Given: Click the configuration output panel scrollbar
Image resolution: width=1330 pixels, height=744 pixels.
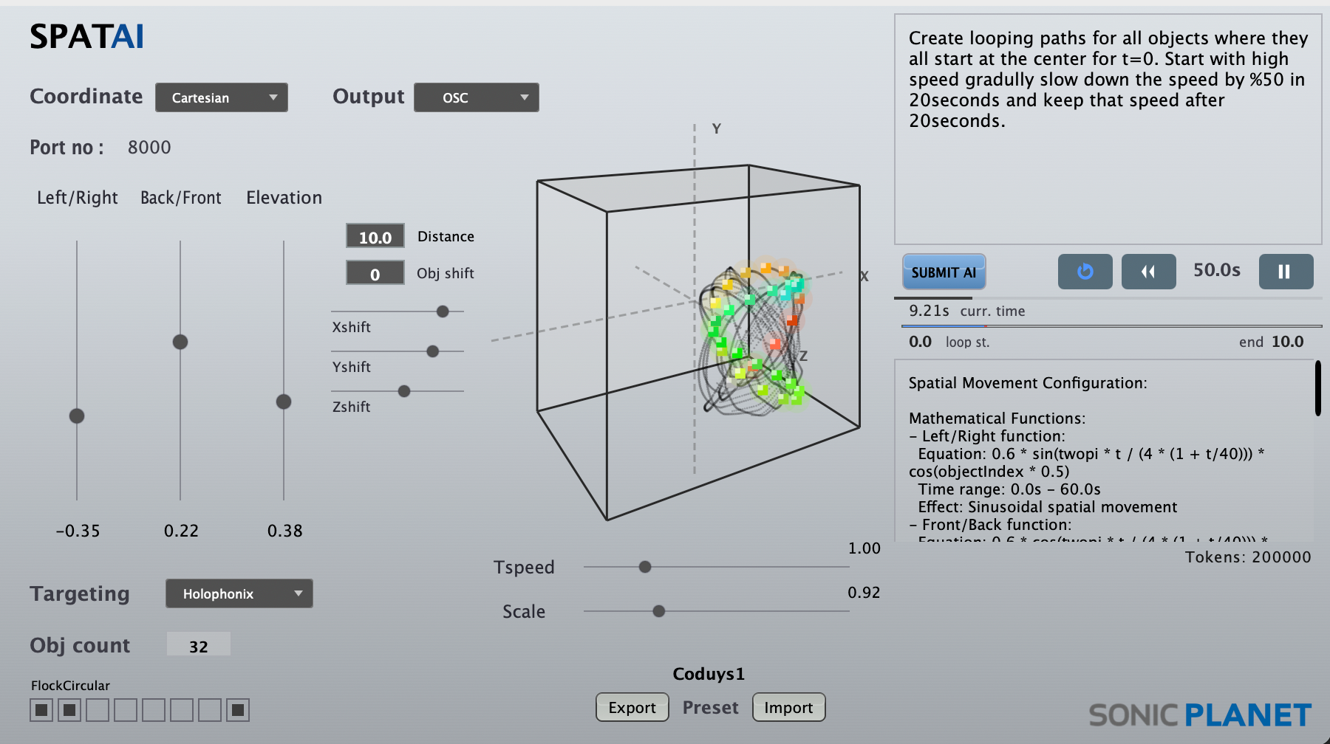Looking at the screenshot, I should [x=1317, y=388].
